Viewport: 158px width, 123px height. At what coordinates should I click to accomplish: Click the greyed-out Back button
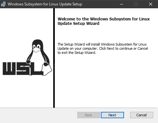coord(89,115)
